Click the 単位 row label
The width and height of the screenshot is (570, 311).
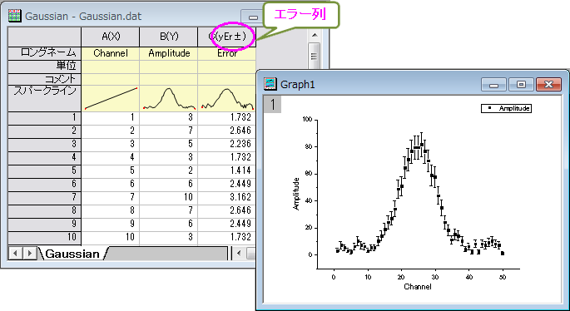click(44, 67)
